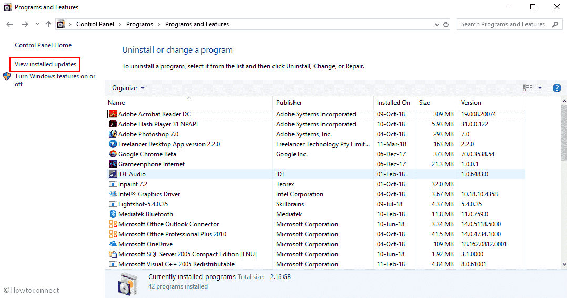Expand the view options dropdown arrow
This screenshot has width=567, height=298.
(x=540, y=88)
